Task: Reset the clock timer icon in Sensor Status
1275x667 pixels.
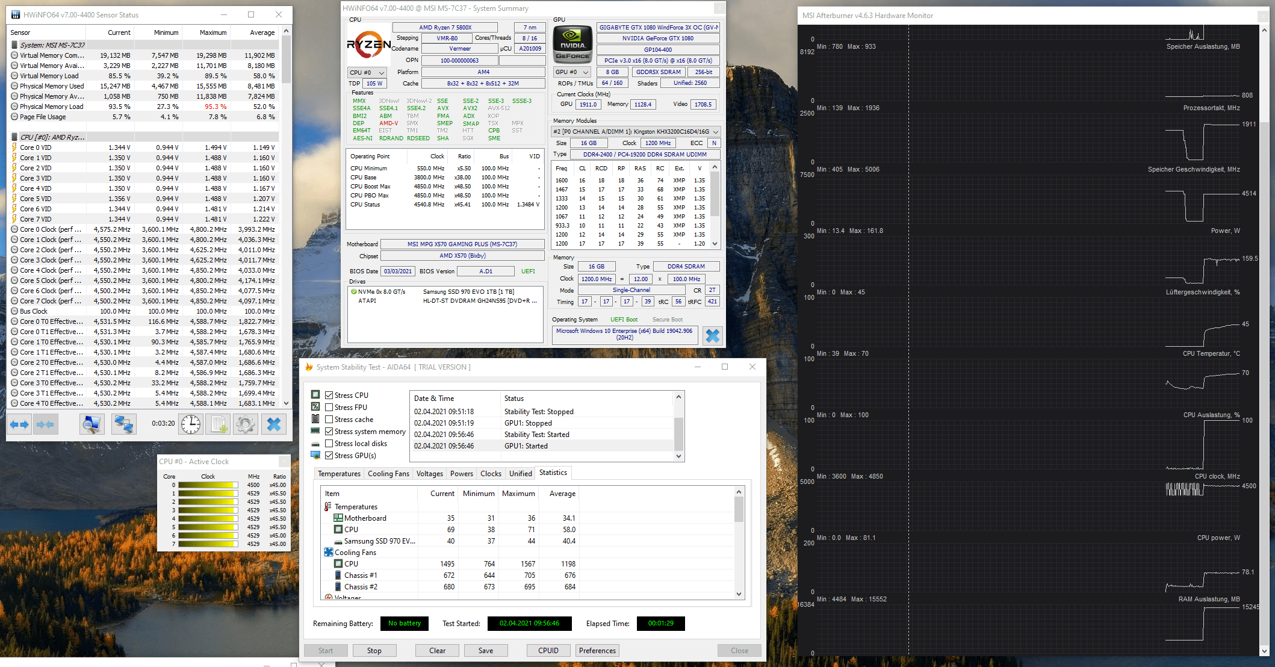Action: pyautogui.click(x=191, y=424)
